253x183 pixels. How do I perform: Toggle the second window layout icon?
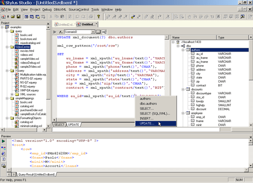point(32,16)
